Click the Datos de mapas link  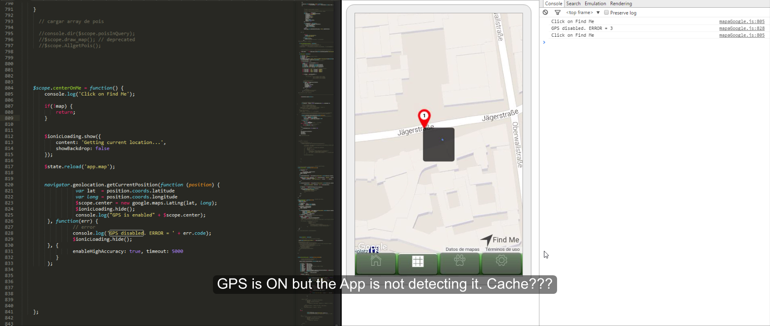click(x=462, y=249)
